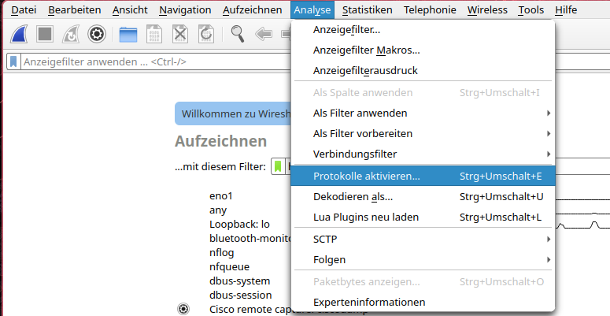Select the nflog interface
This screenshot has height=316, width=610.
[x=221, y=252]
